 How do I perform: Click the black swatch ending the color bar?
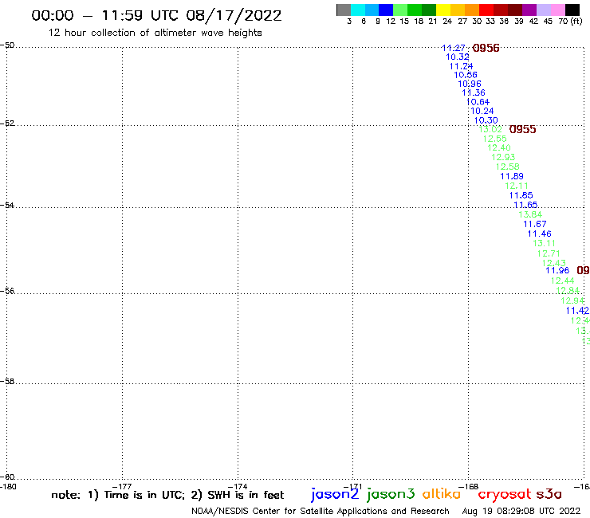572,10
